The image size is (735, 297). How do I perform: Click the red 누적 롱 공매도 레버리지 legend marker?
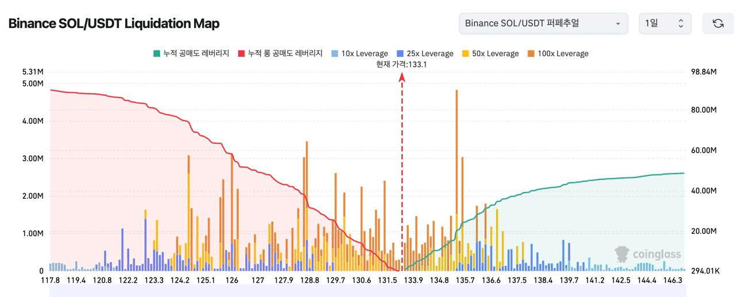(241, 53)
